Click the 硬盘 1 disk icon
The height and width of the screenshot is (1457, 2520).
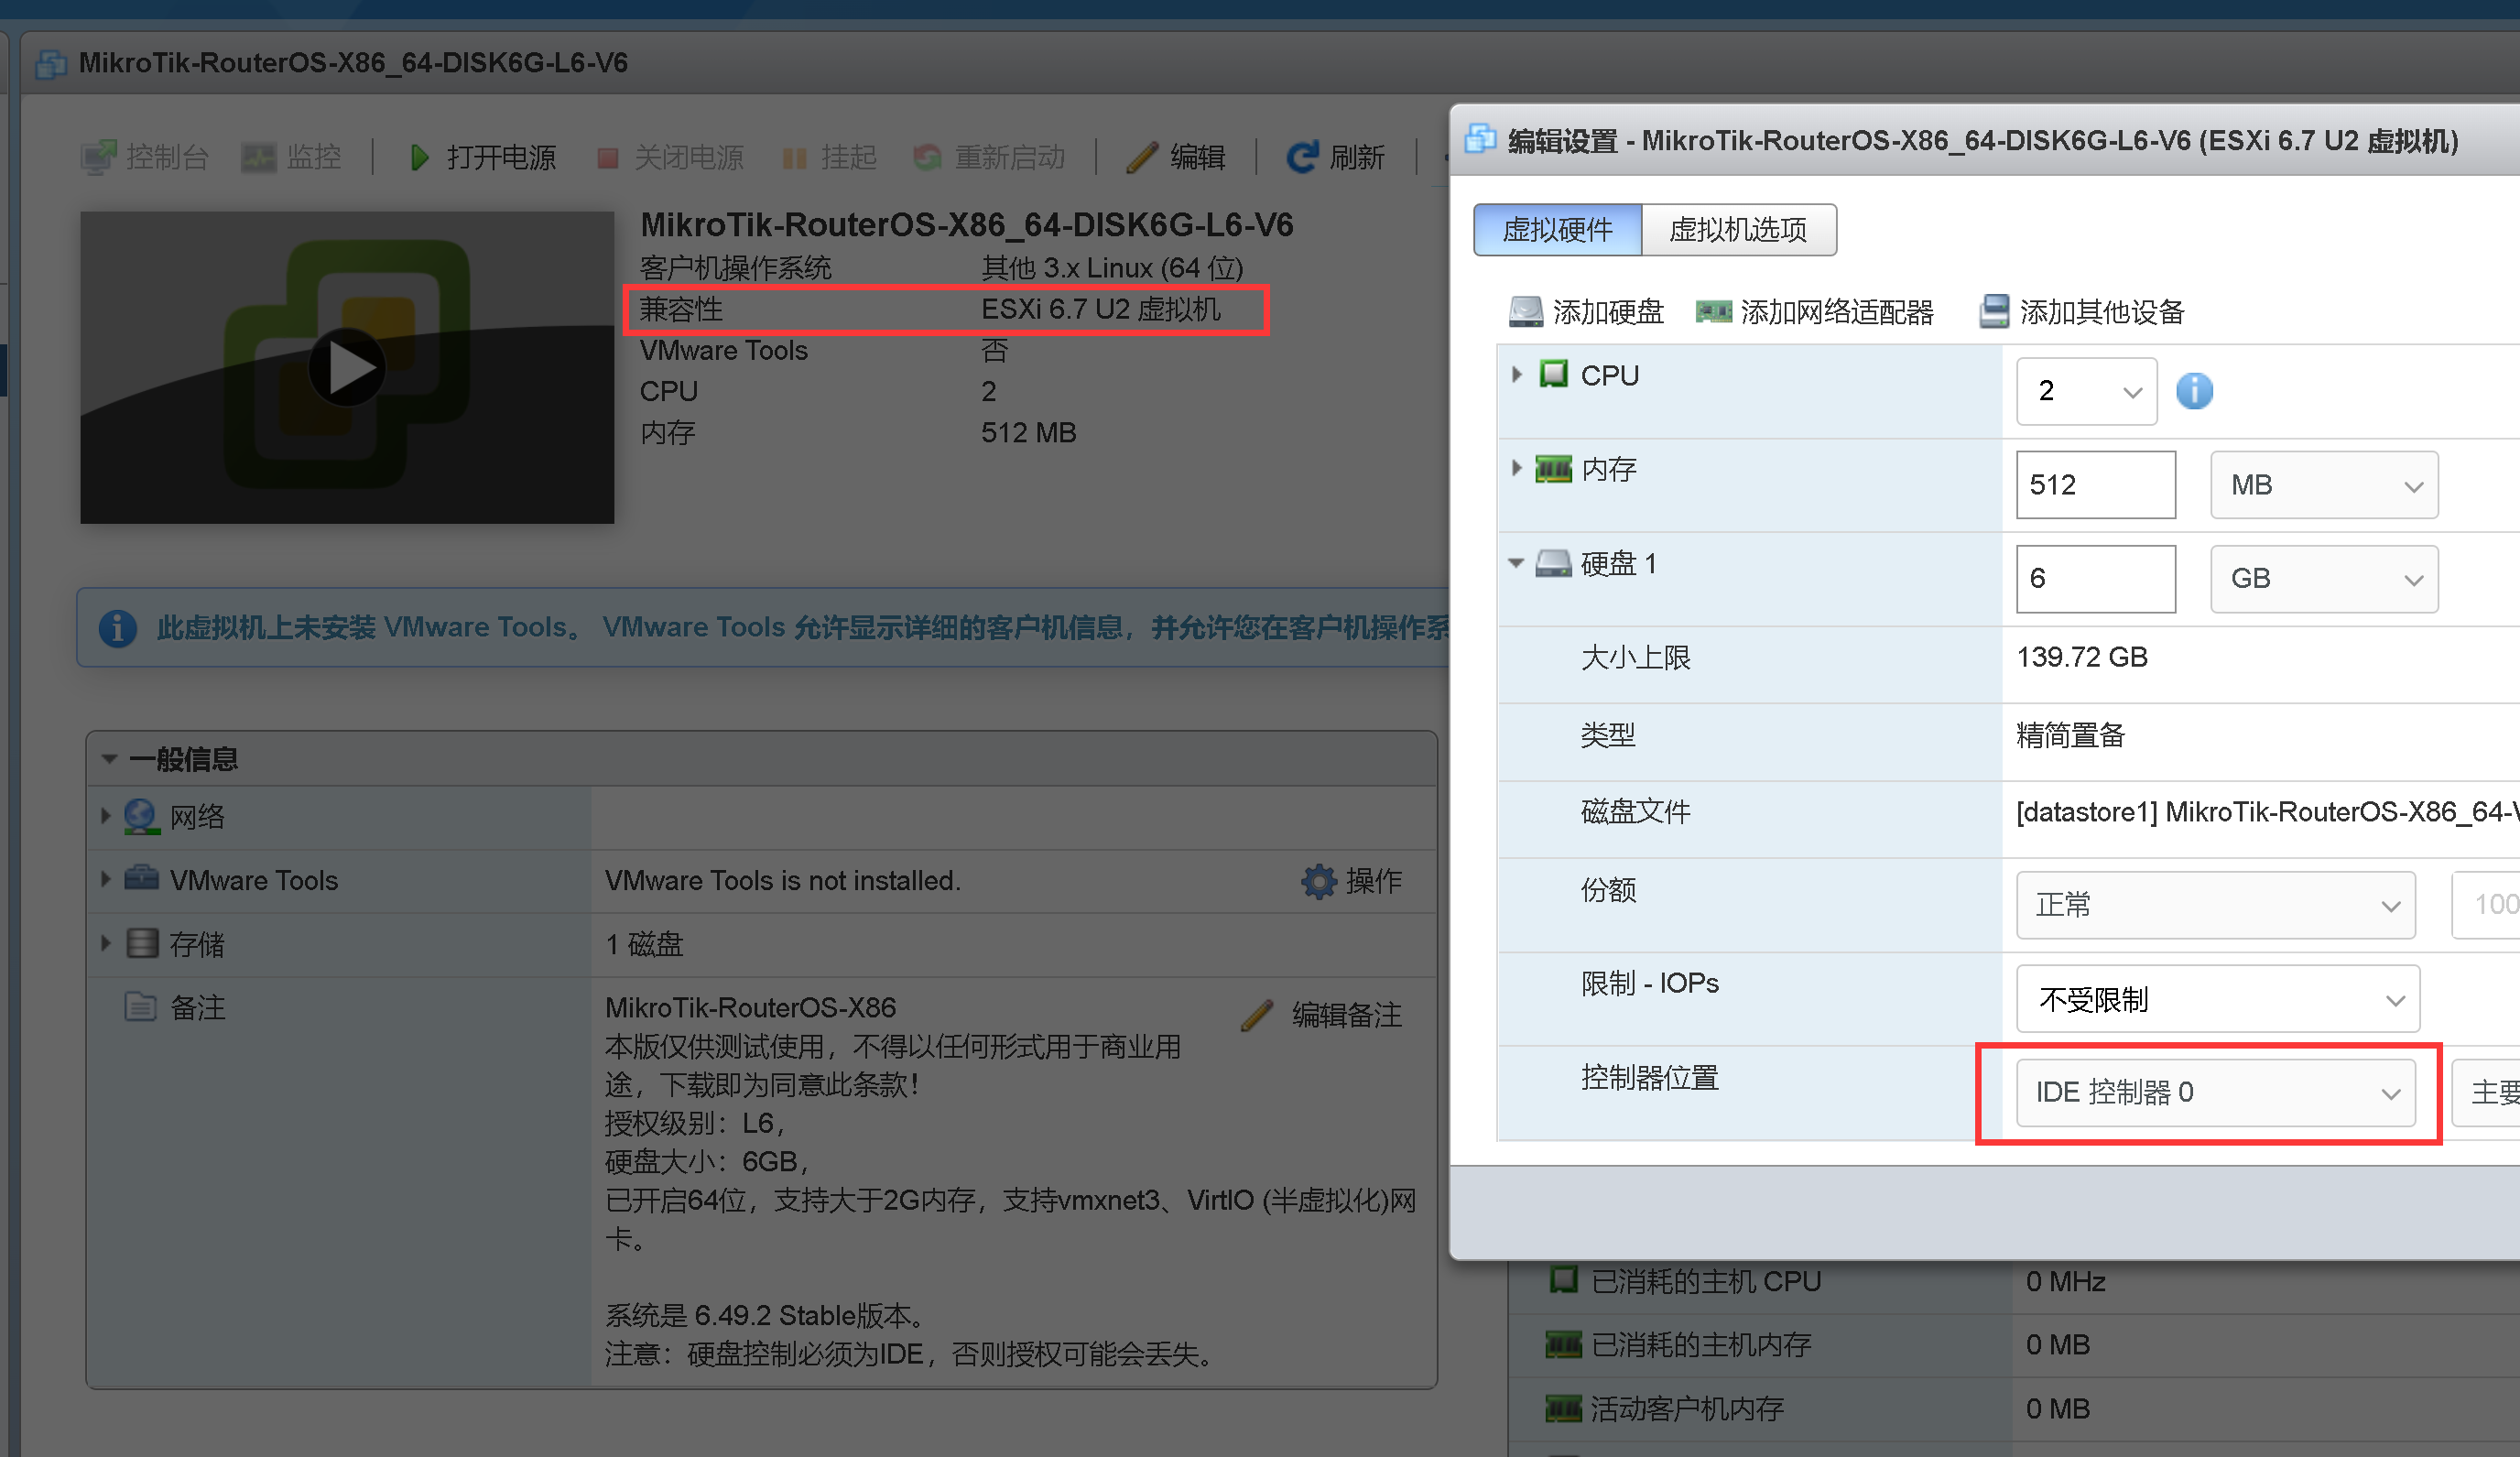point(1553,563)
